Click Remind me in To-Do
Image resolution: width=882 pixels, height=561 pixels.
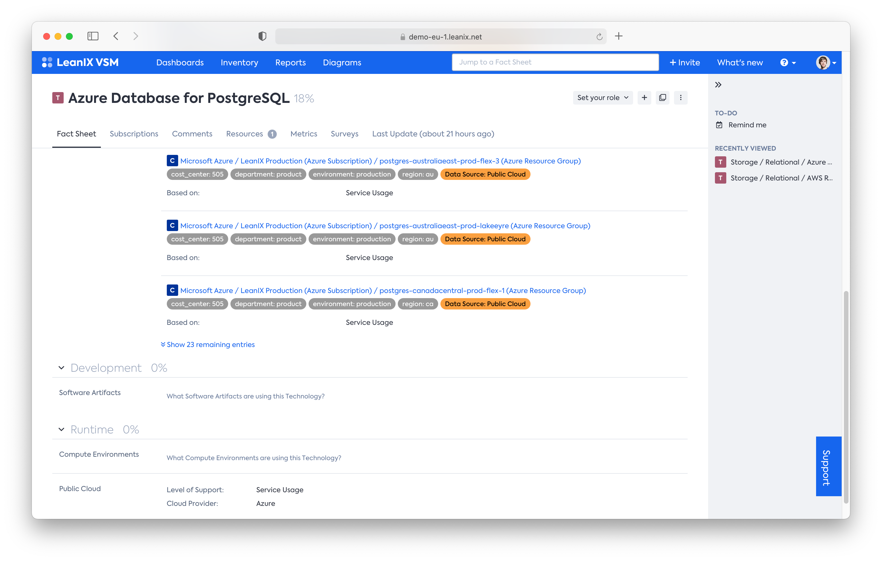tap(747, 125)
